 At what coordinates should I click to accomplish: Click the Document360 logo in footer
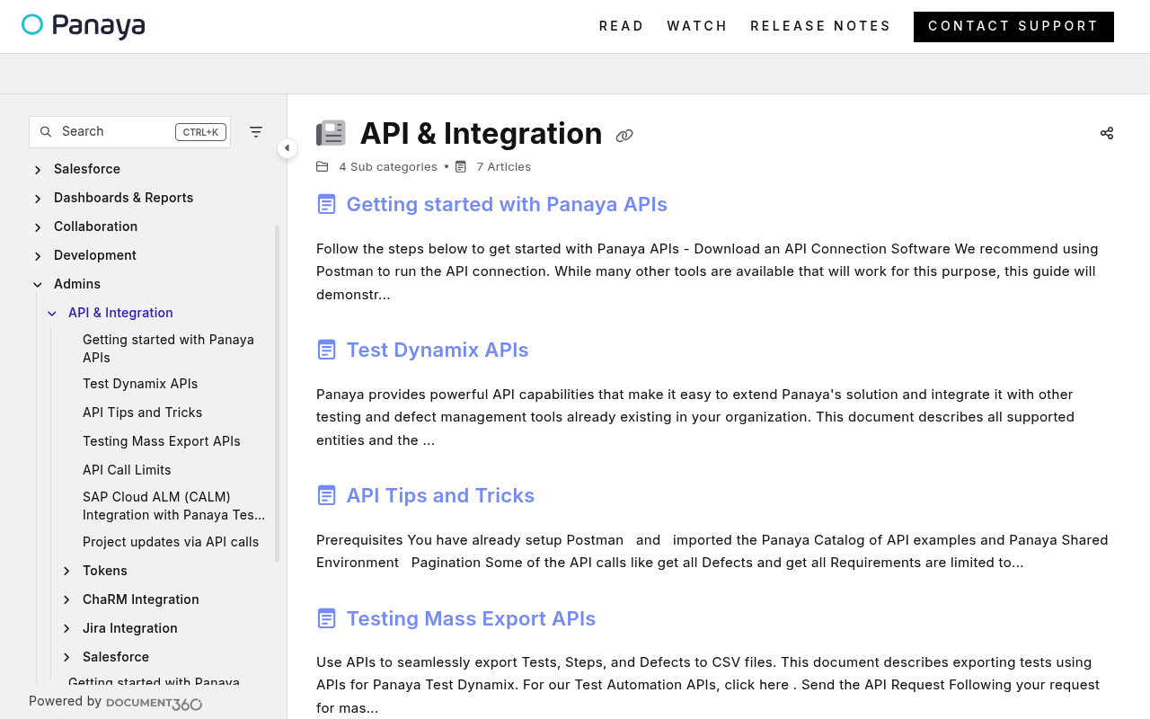click(x=154, y=704)
